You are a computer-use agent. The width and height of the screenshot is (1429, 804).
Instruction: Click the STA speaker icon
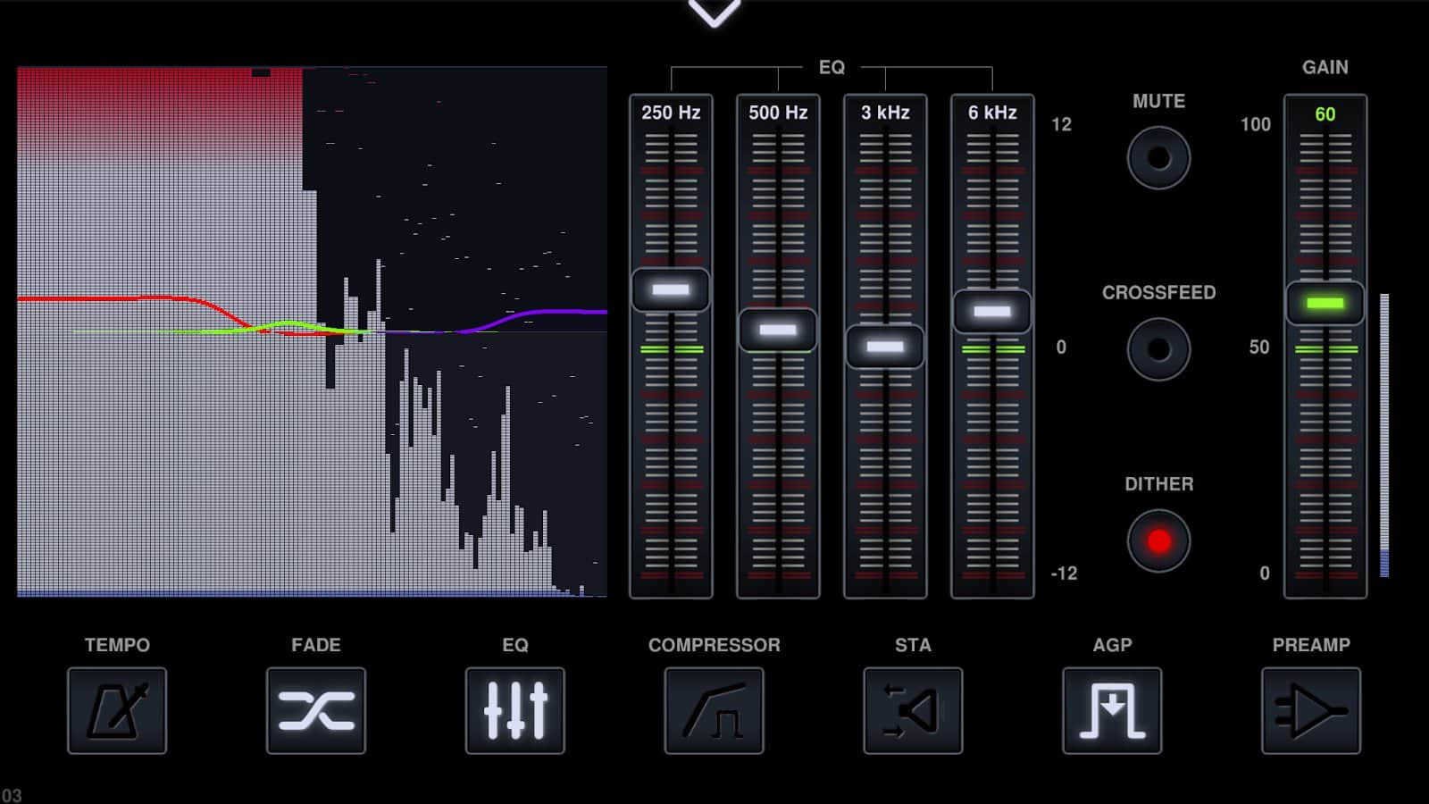[913, 710]
